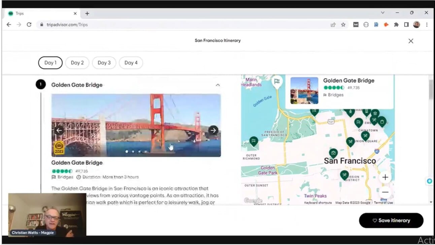Close the San Francisco Itinerary panel
This screenshot has height=245, width=435.
pyautogui.click(x=411, y=41)
